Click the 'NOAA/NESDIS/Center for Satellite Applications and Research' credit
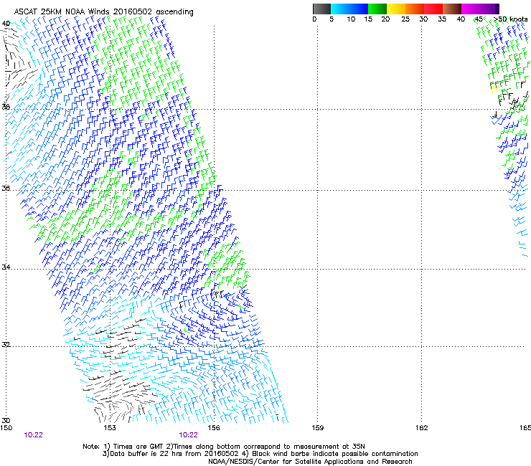 click(310, 462)
